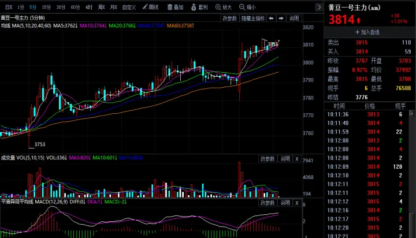Collapse the right quote panel with arrow
Viewport: 416px width, 238px height.
320,8
